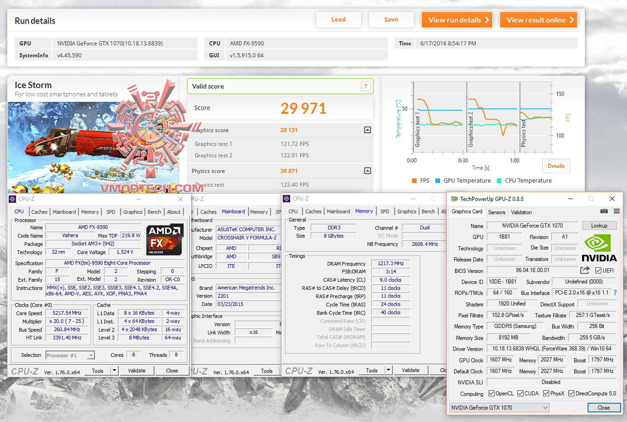627x422 pixels.
Task: Click the green CPU Temperature legend swatch
Action: click(499, 181)
